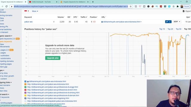Click the lock icon before result URL
The width and height of the screenshot is (191, 107).
pyautogui.click(x=102, y=22)
